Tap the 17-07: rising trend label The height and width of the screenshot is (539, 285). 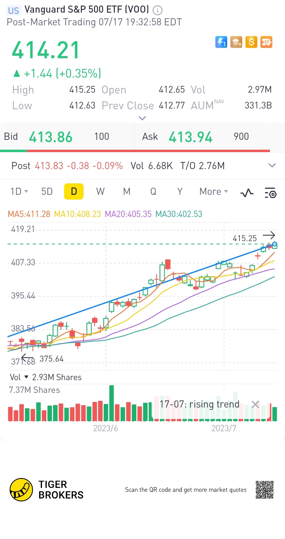(x=200, y=404)
